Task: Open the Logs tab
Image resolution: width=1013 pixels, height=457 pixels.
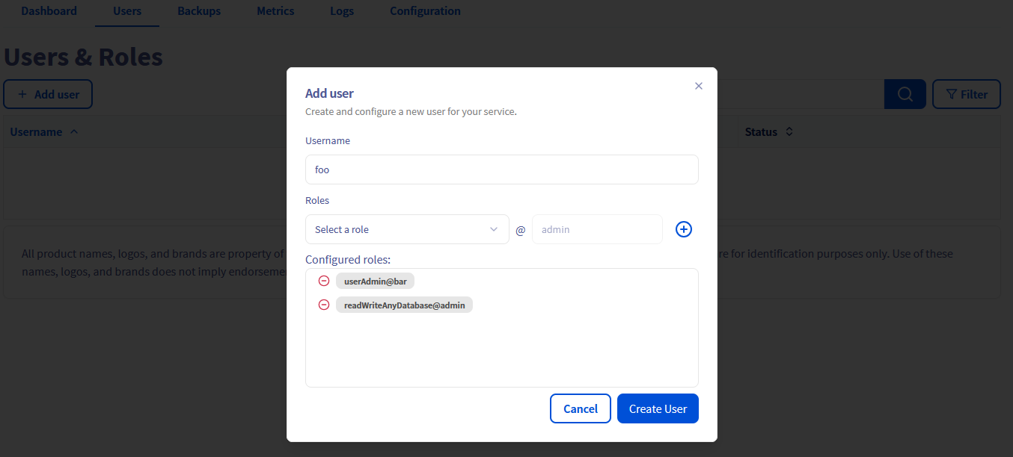Action: [x=342, y=11]
